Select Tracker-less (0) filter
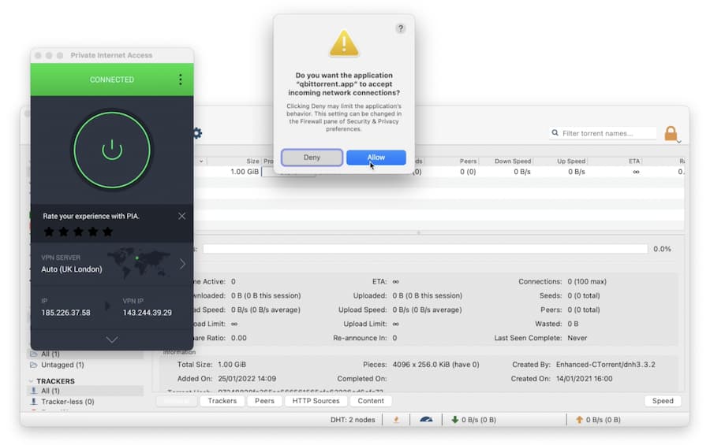 click(68, 402)
